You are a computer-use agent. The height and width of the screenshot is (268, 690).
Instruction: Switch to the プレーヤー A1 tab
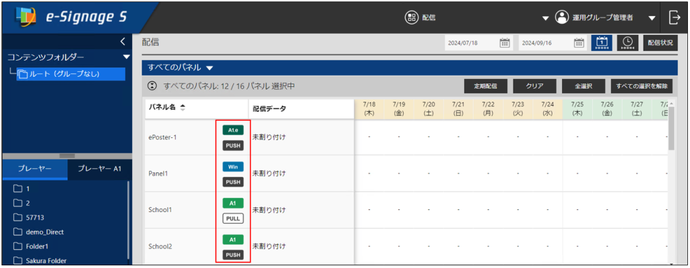click(x=100, y=169)
